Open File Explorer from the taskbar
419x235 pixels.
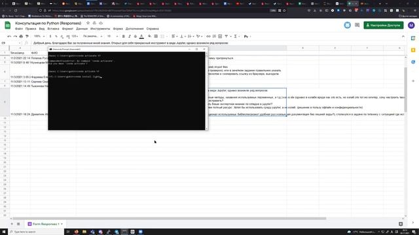click(x=84, y=232)
